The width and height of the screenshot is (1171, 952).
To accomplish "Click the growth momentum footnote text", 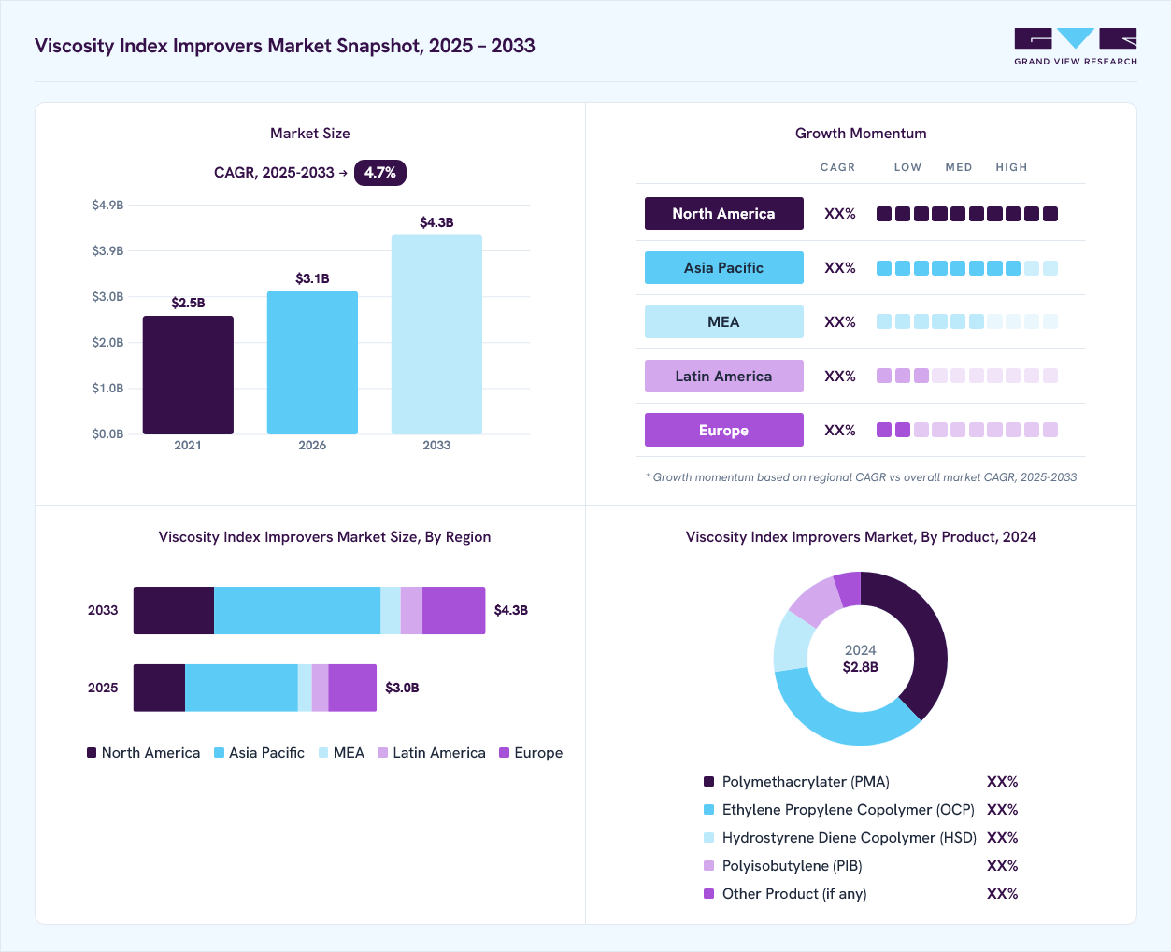I will coord(861,477).
